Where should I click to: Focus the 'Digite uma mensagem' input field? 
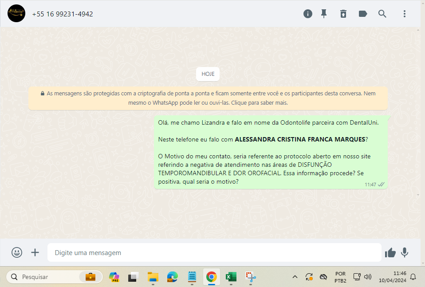click(x=214, y=252)
